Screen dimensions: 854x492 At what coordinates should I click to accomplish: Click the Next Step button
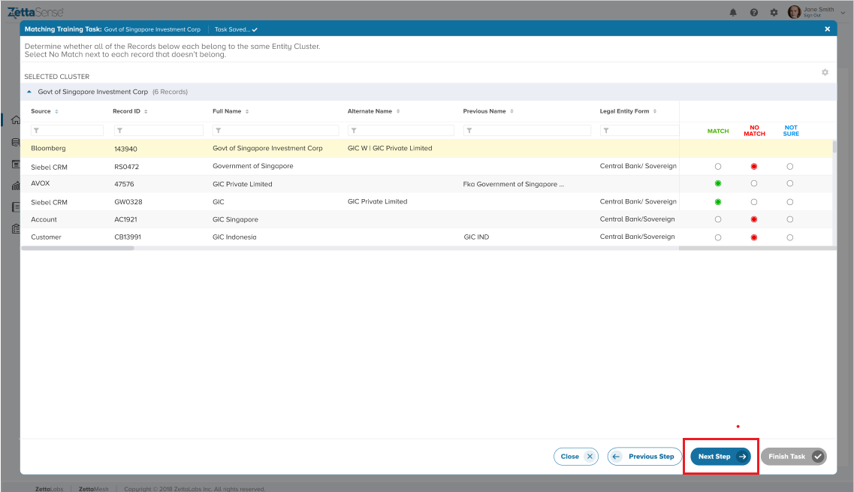720,457
